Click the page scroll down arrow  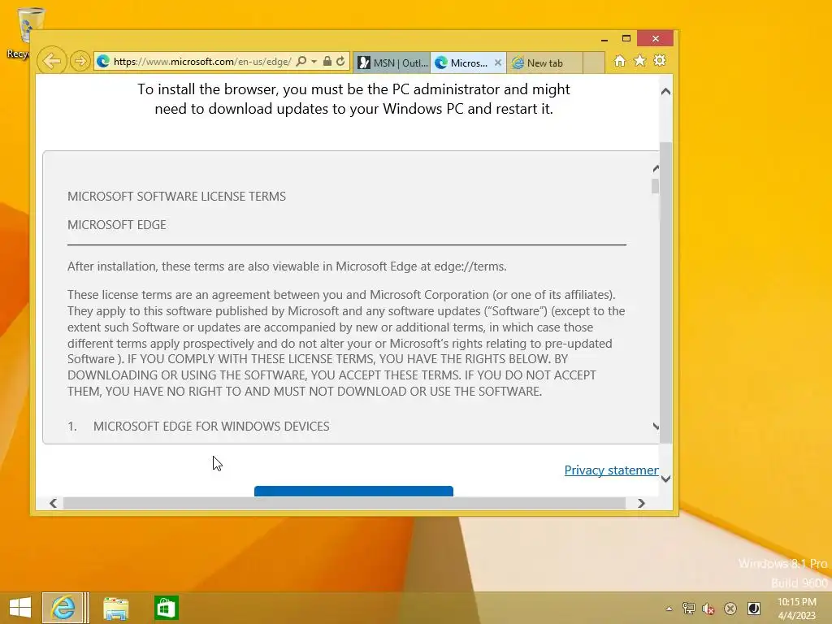(666, 479)
